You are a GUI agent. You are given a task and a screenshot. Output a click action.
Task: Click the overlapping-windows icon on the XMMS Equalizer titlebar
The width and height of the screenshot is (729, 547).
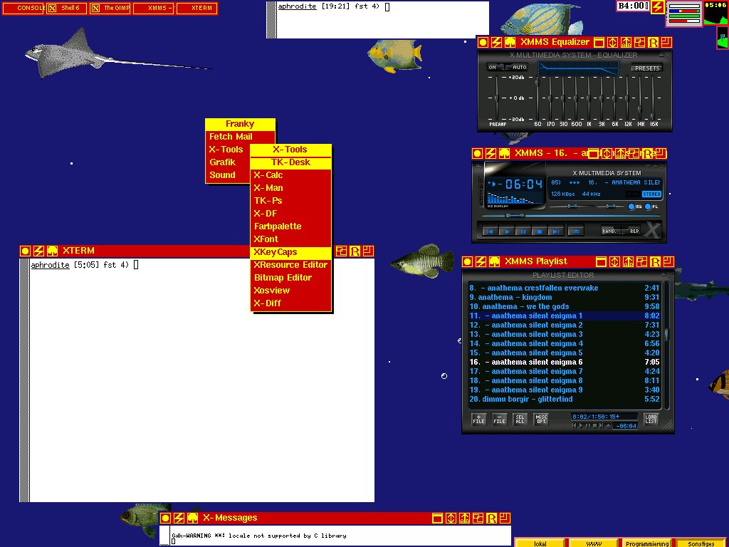pyautogui.click(x=640, y=42)
